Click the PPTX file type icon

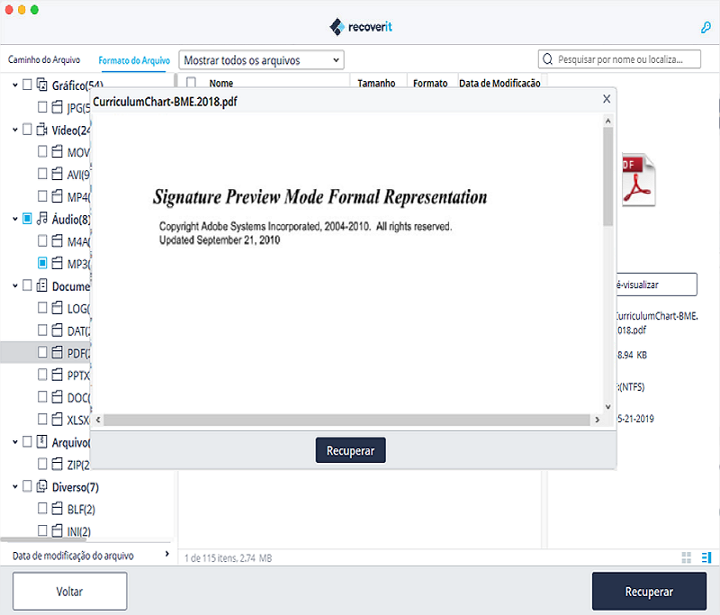click(57, 375)
